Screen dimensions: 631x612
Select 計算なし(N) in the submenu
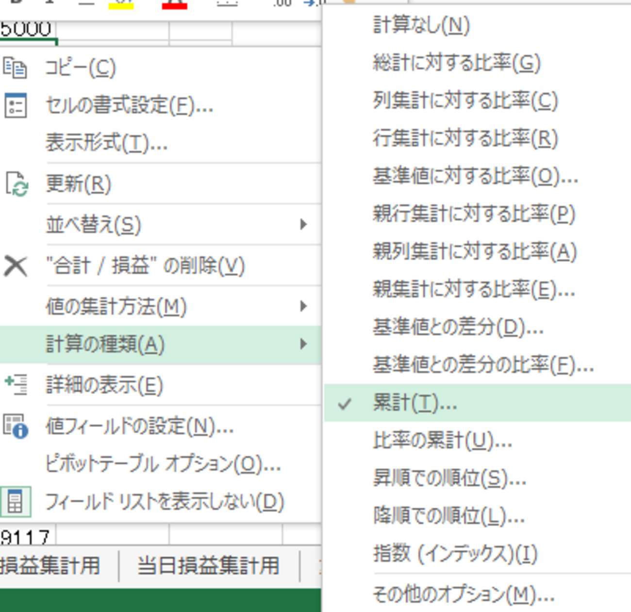[x=478, y=25]
